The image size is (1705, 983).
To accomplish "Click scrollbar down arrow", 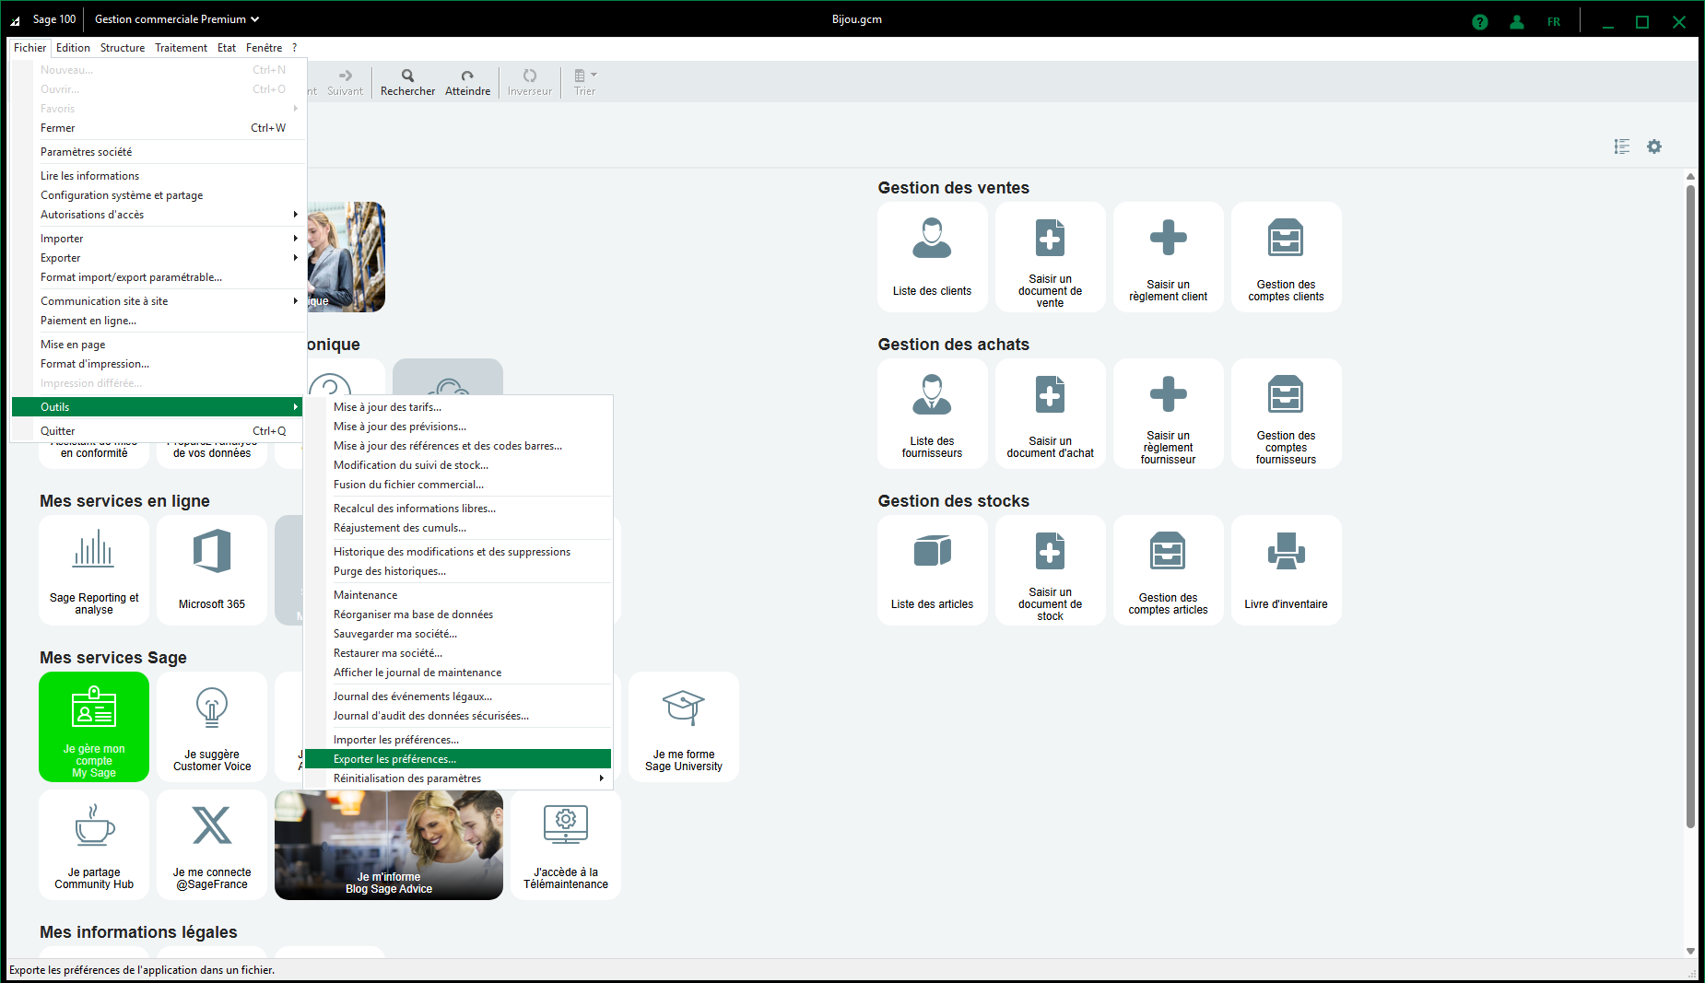I will point(1690,952).
